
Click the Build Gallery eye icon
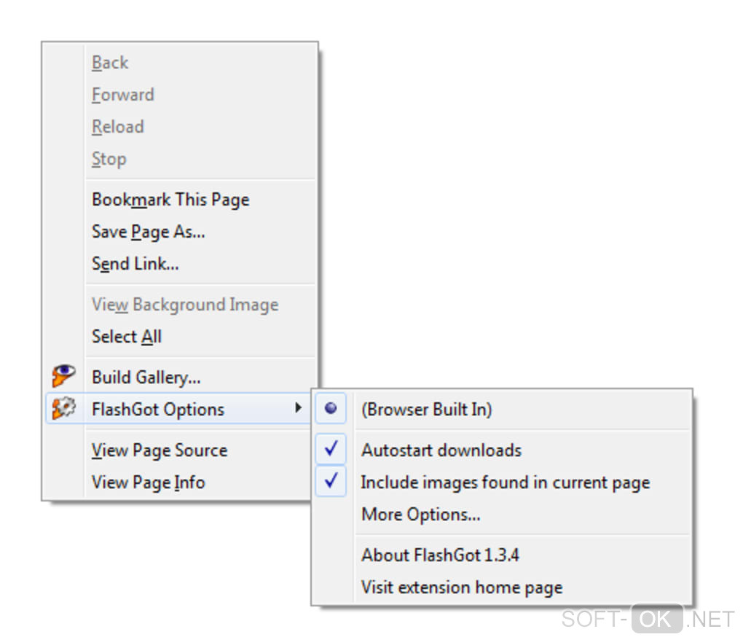point(64,376)
